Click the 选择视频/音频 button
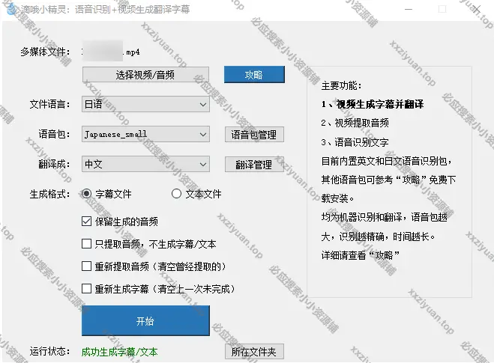The width and height of the screenshot is (494, 363). [145, 75]
